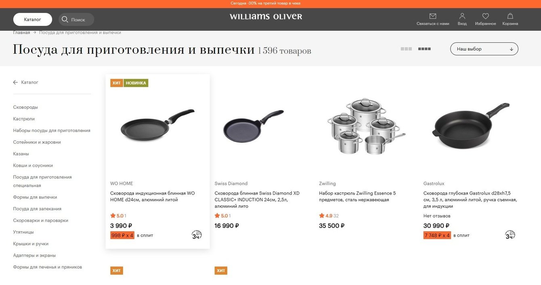Click the user login icon
The width and height of the screenshot is (541, 285).
tap(462, 16)
